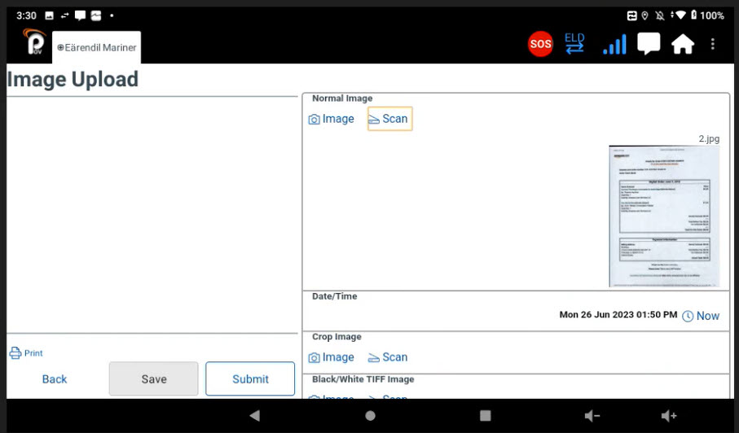Tap the red SOS emergency button
Image resolution: width=739 pixels, height=433 pixels.
click(x=540, y=44)
